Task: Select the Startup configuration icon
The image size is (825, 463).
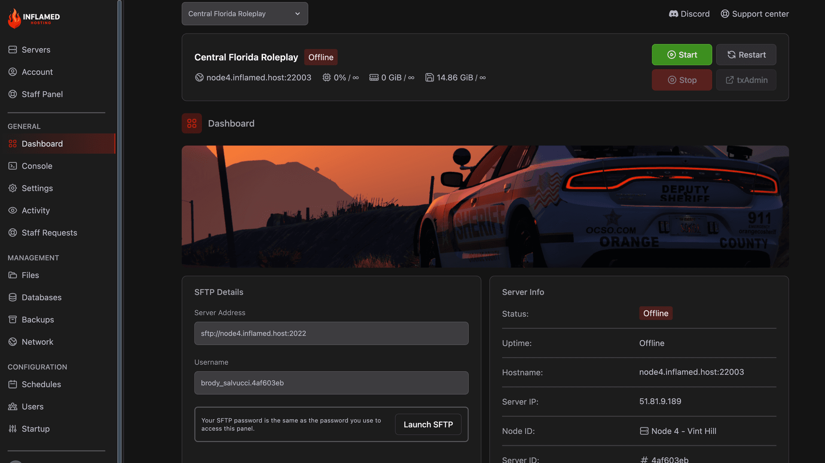Action: pyautogui.click(x=13, y=429)
